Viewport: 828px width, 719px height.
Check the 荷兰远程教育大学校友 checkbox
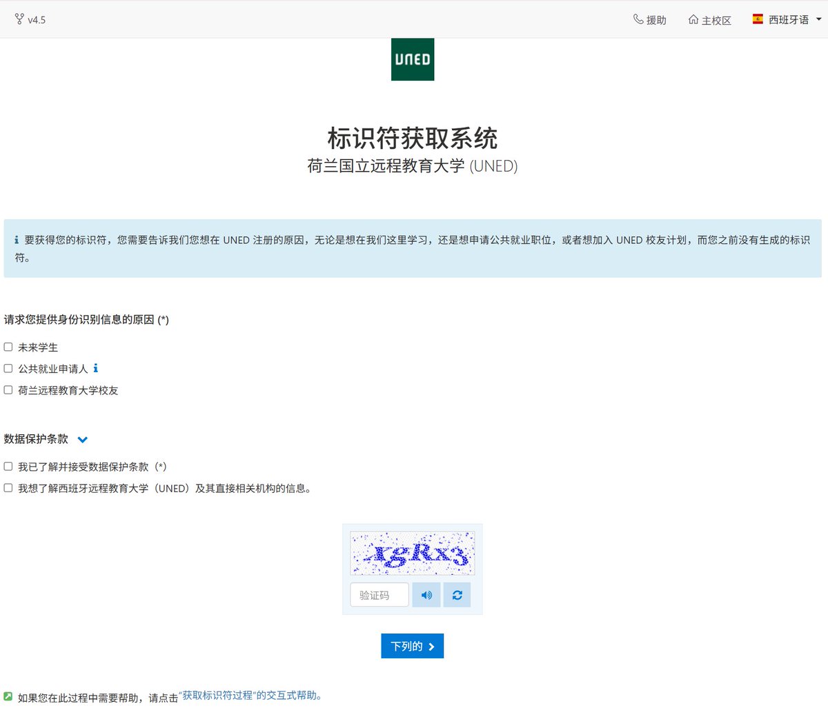(8, 389)
